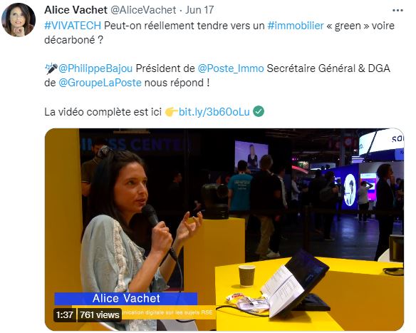
Task: Click Alice Vachet's profile avatar
Action: [19, 20]
